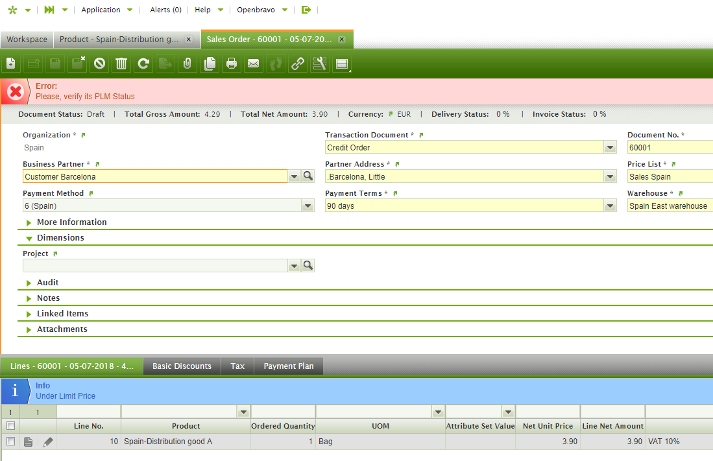Viewport: 713px width, 461px height.
Task: Open attachments with the paperclip icon
Action: (187, 64)
